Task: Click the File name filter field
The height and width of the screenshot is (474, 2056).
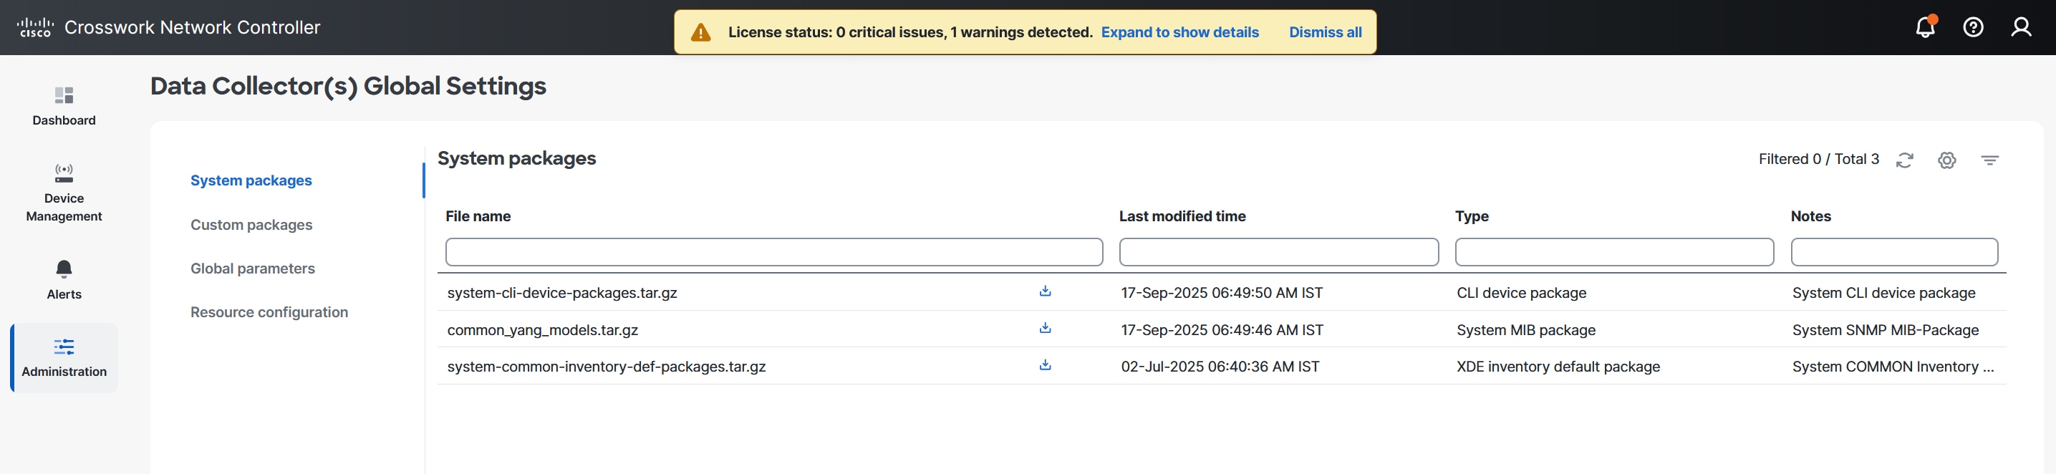Action: click(773, 252)
